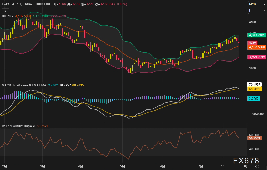Click the yellow 68.2895 signal value tag
This screenshot has height=170, width=267.
[255, 89]
